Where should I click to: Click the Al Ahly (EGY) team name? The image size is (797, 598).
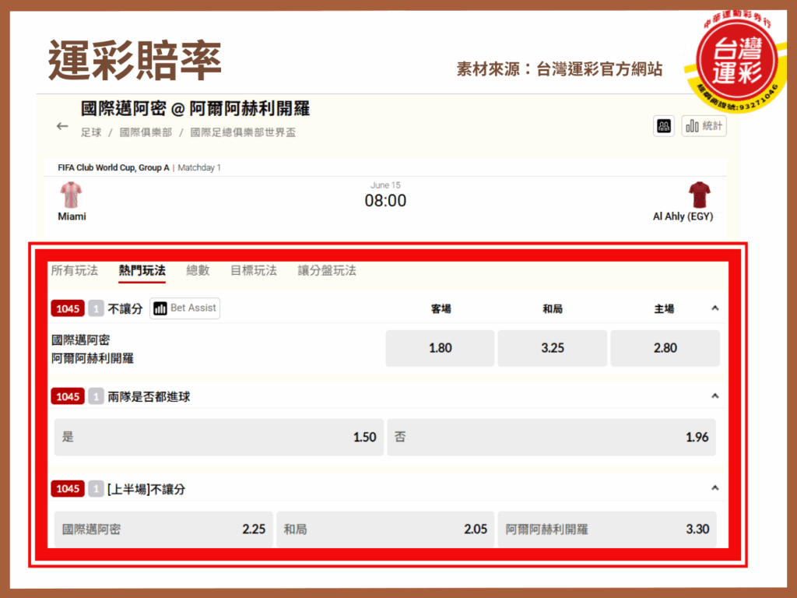pyautogui.click(x=683, y=216)
